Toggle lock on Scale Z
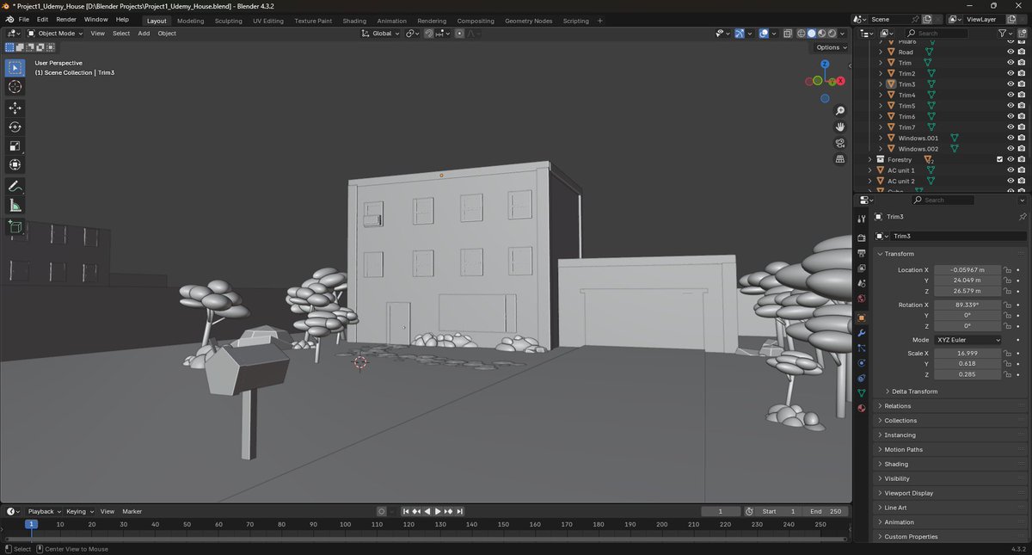 (x=1007, y=374)
